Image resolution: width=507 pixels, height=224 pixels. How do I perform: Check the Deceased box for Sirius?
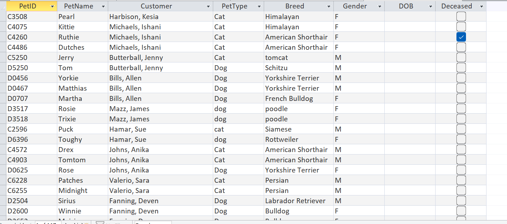pyautogui.click(x=461, y=200)
